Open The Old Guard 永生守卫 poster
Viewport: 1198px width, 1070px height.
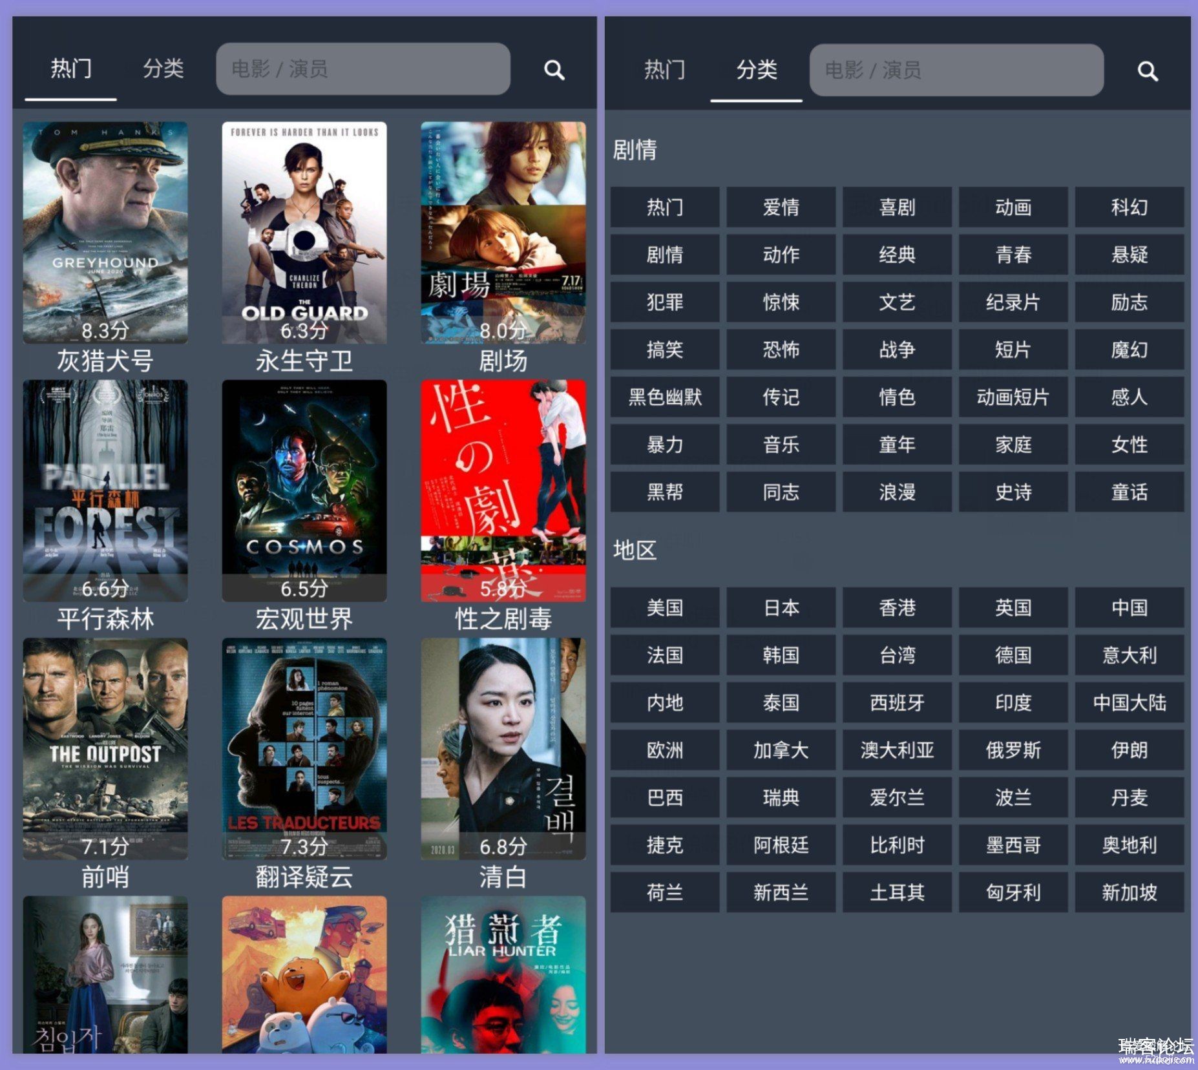tap(304, 233)
